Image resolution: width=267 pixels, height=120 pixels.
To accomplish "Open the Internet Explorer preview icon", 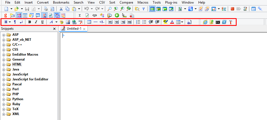I will tap(205, 22).
